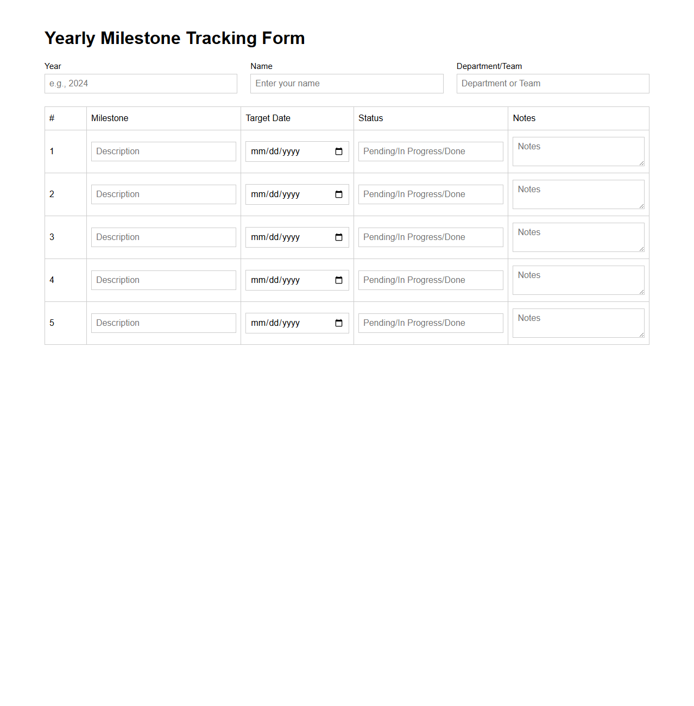Screen dimensions: 694x706
Task: Click the date picker icon for milestone 3
Action: 339,237
